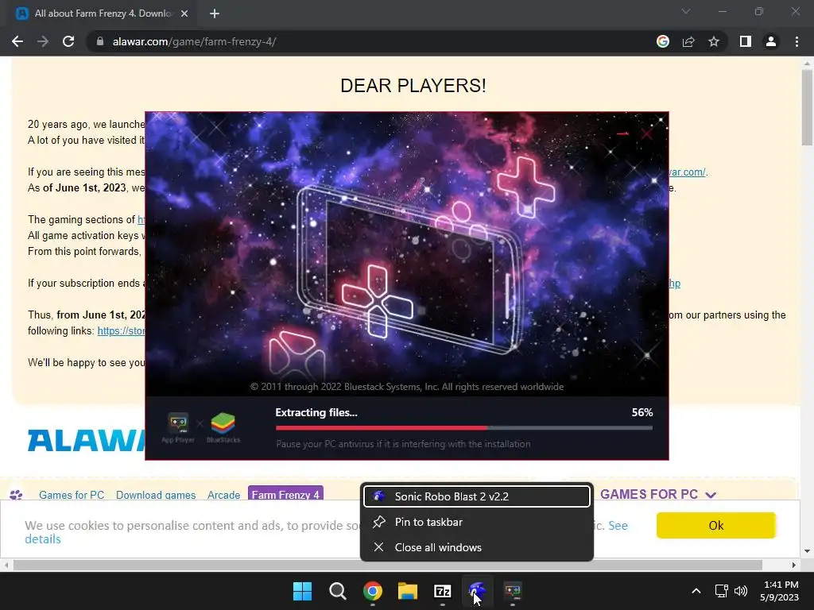This screenshot has width=814, height=610.
Task: Click the scroll-right arrow at page bottom
Action: click(794, 565)
